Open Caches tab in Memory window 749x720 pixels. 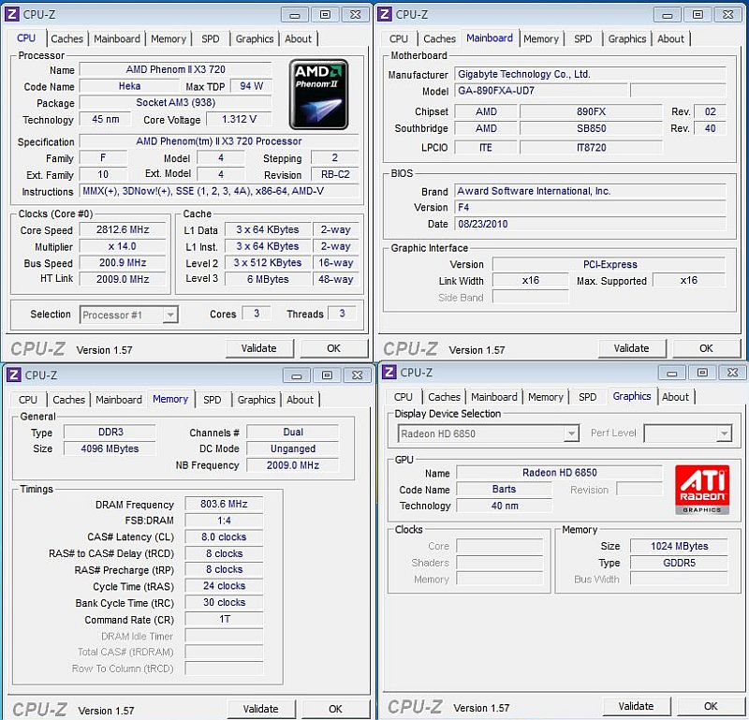(68, 400)
